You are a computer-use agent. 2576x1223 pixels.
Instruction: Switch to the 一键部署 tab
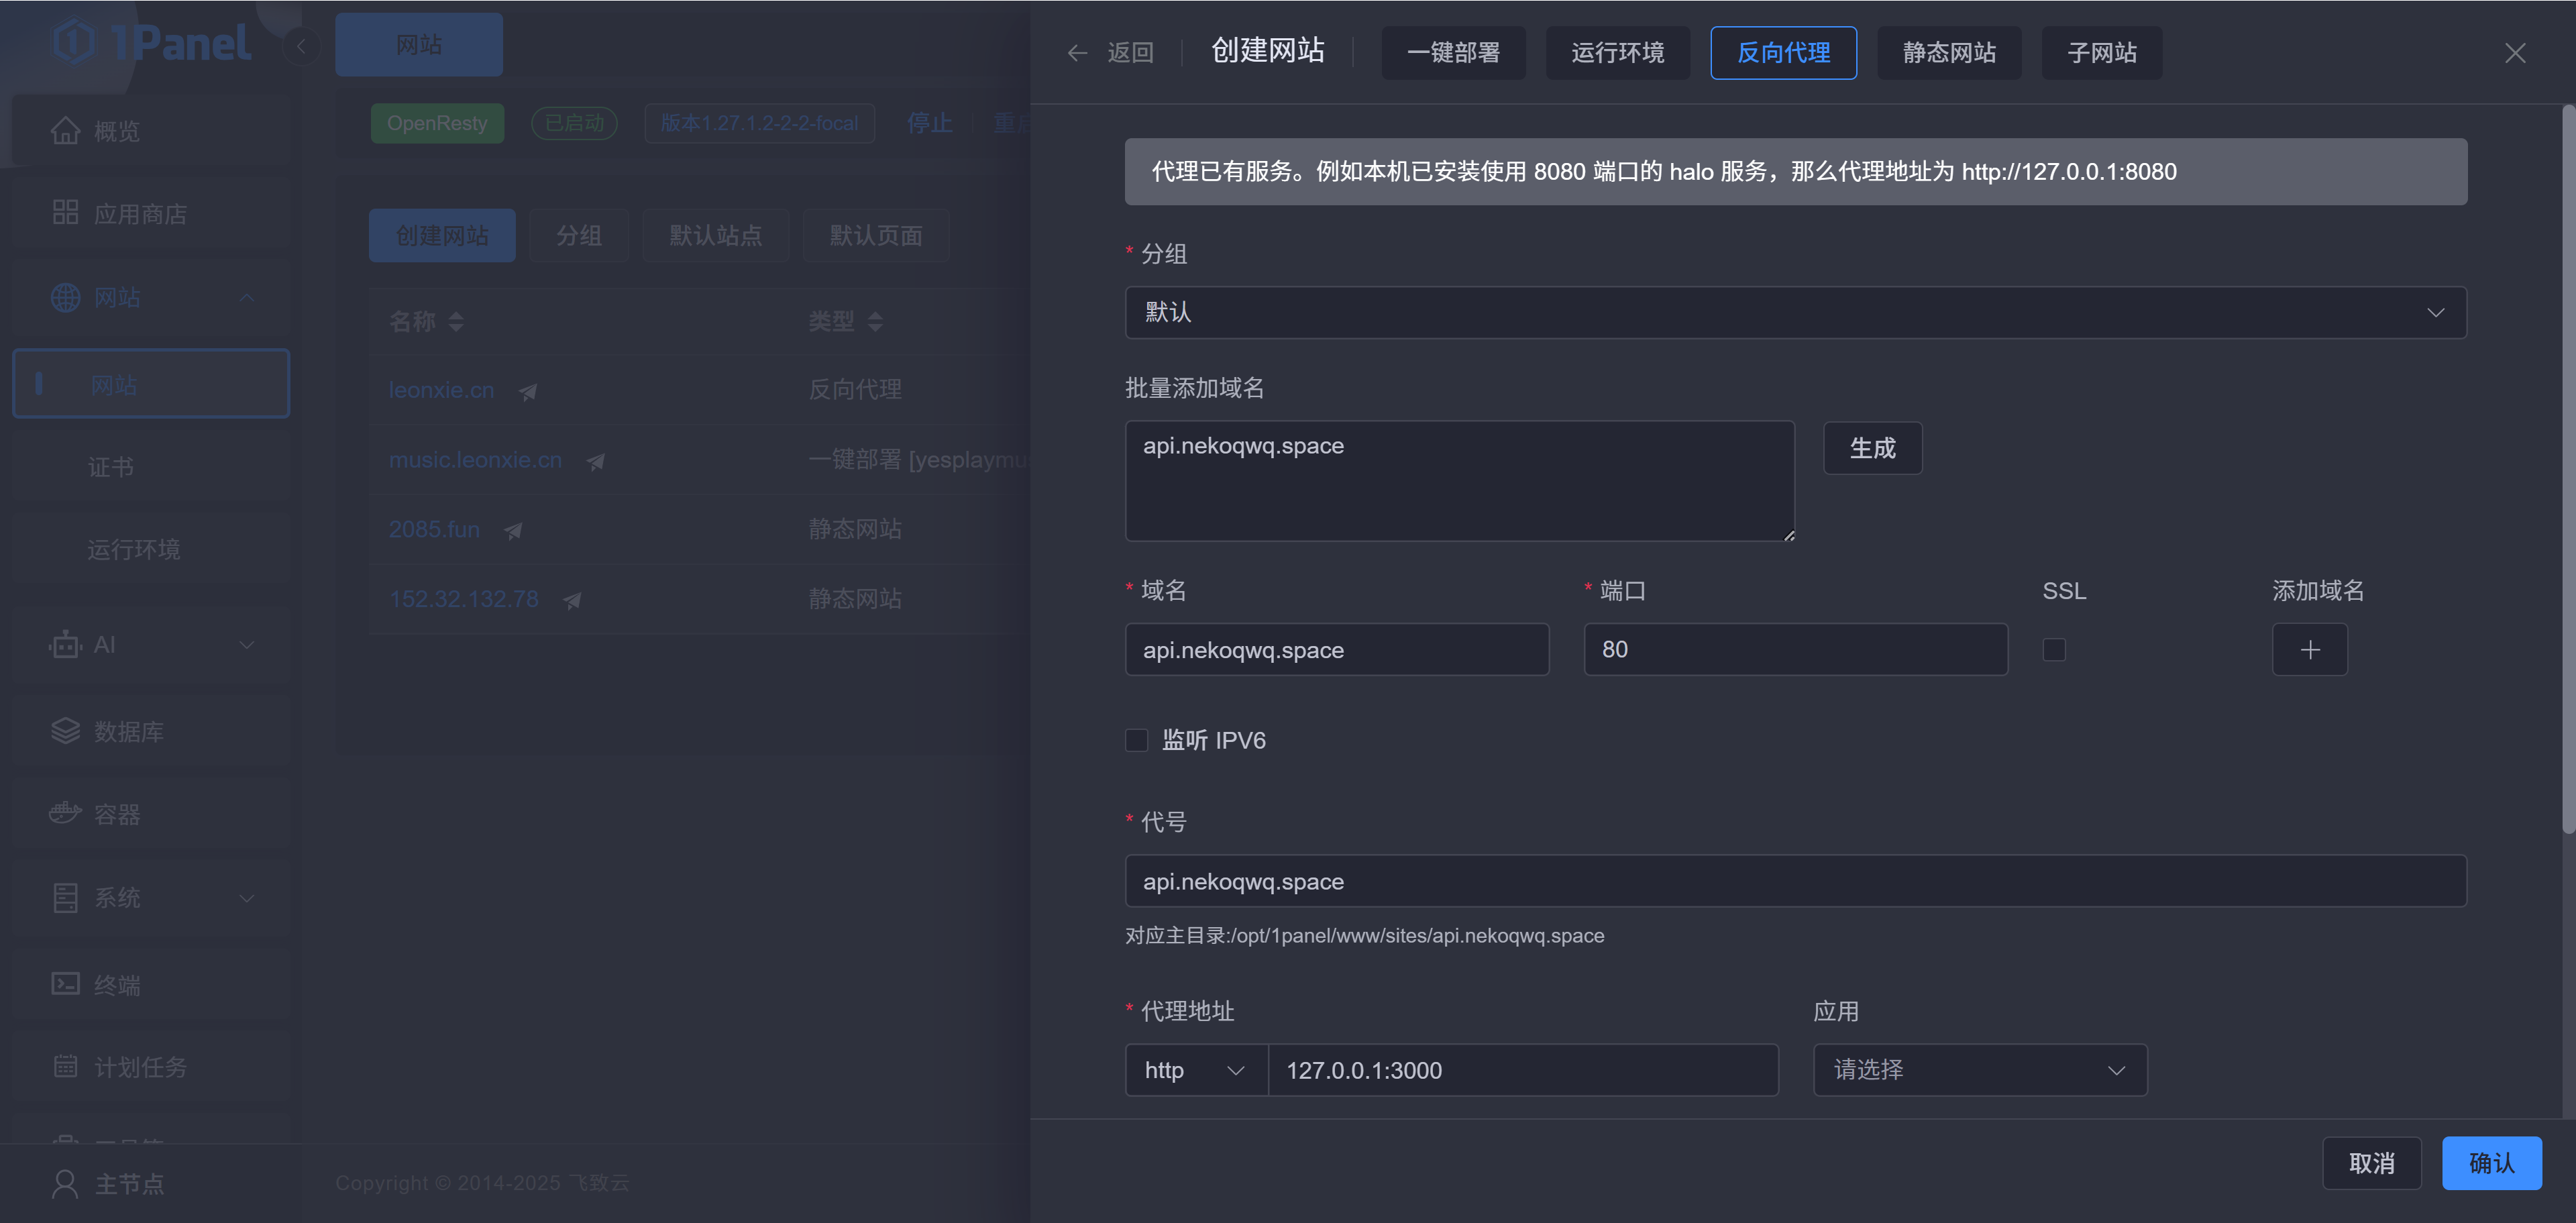1453,53
